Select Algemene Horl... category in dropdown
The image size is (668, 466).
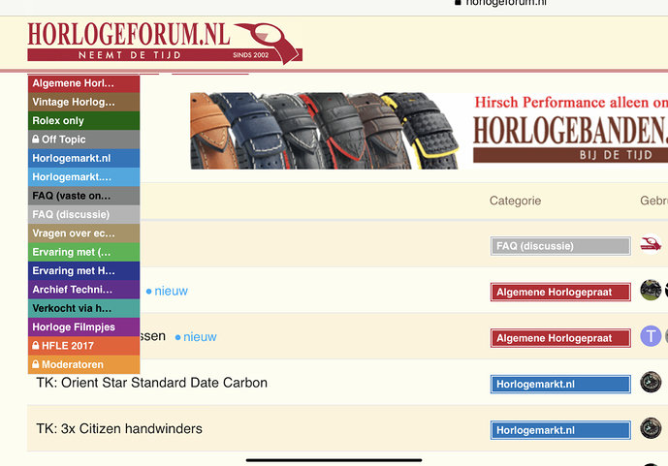tap(83, 83)
